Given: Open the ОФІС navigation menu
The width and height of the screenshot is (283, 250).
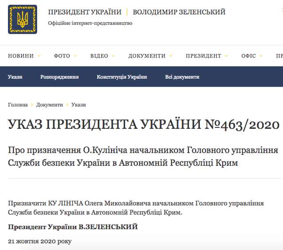Looking at the screenshot, I should (249, 56).
